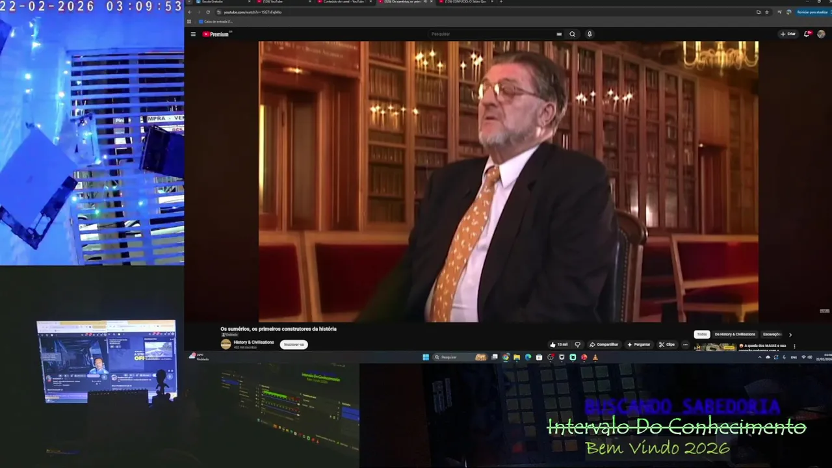The height and width of the screenshot is (468, 832).
Task: Select the Todos filter chip
Action: pyautogui.click(x=702, y=334)
